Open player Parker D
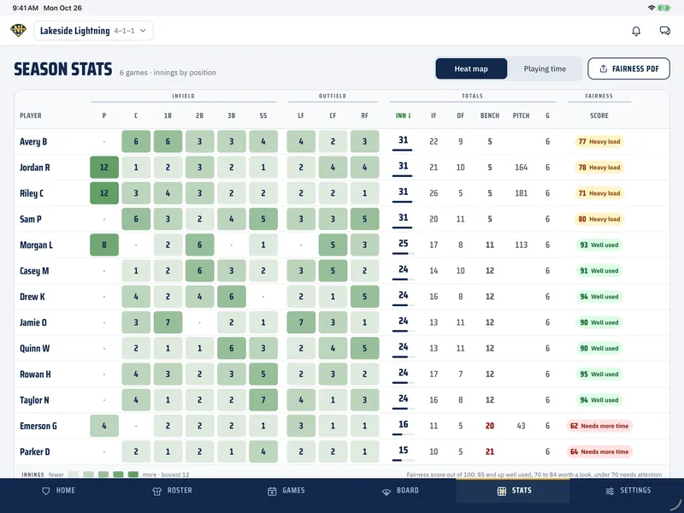 [34, 451]
